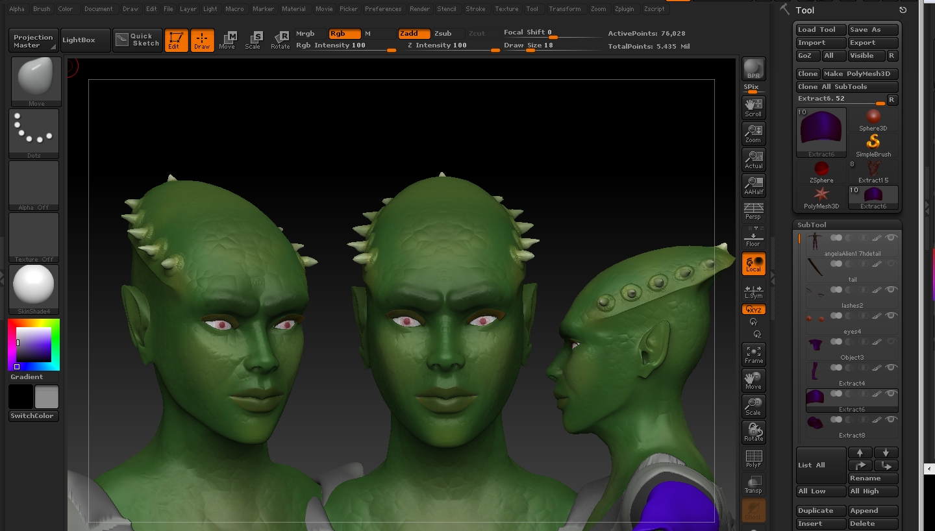Toggle visibility of the Extract8 subtool
The width and height of the screenshot is (935, 531).
click(891, 419)
